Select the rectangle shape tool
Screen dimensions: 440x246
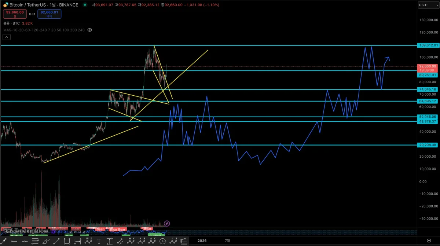click(x=67, y=241)
